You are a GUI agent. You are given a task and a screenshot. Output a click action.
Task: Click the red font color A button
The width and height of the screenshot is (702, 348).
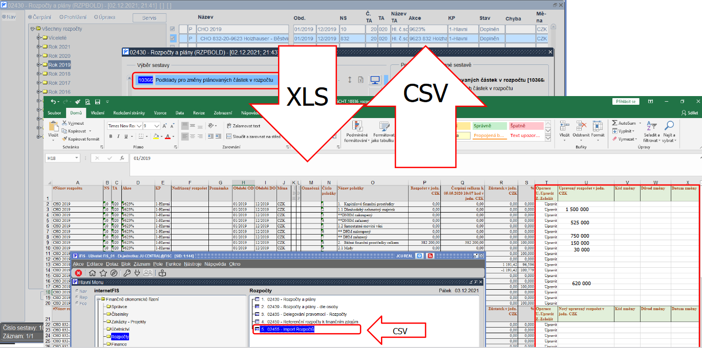167,136
